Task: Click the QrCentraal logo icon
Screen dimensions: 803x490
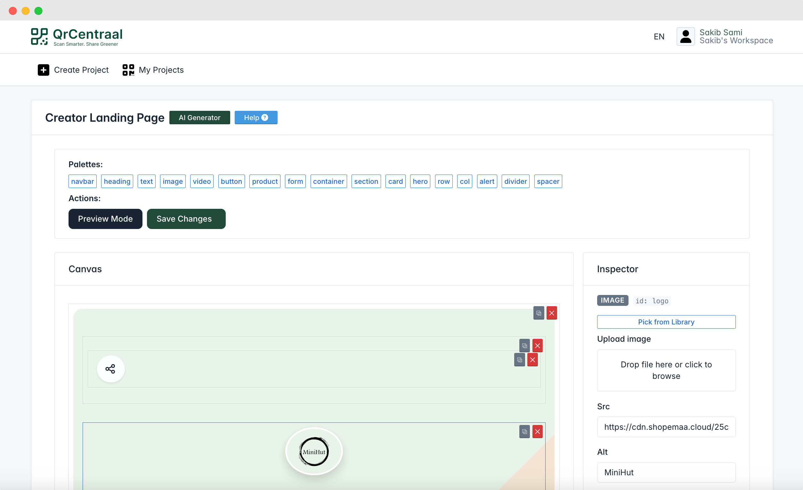Action: point(39,37)
